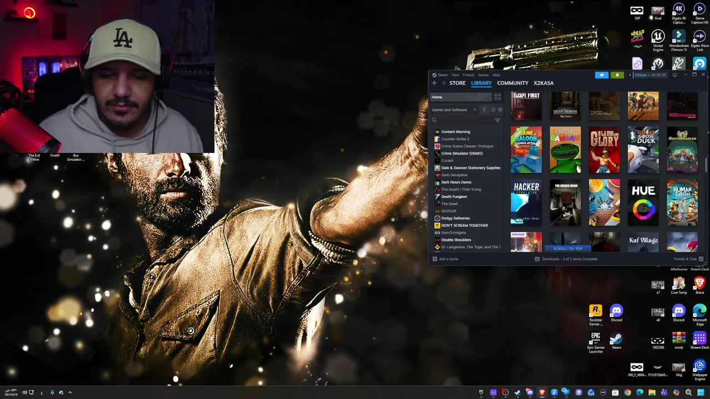Open the X2KASA profile tab

pyautogui.click(x=543, y=83)
